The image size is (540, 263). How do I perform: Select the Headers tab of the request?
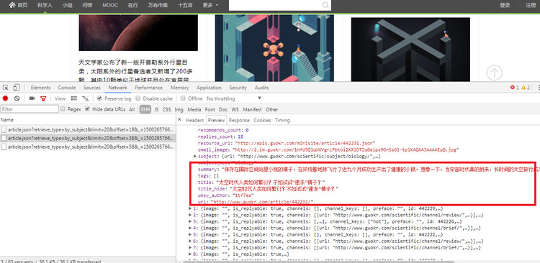195,120
